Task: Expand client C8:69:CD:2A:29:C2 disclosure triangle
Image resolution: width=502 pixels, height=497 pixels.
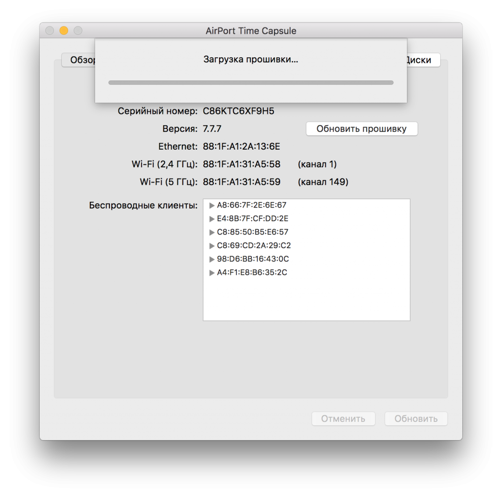Action: click(x=212, y=246)
